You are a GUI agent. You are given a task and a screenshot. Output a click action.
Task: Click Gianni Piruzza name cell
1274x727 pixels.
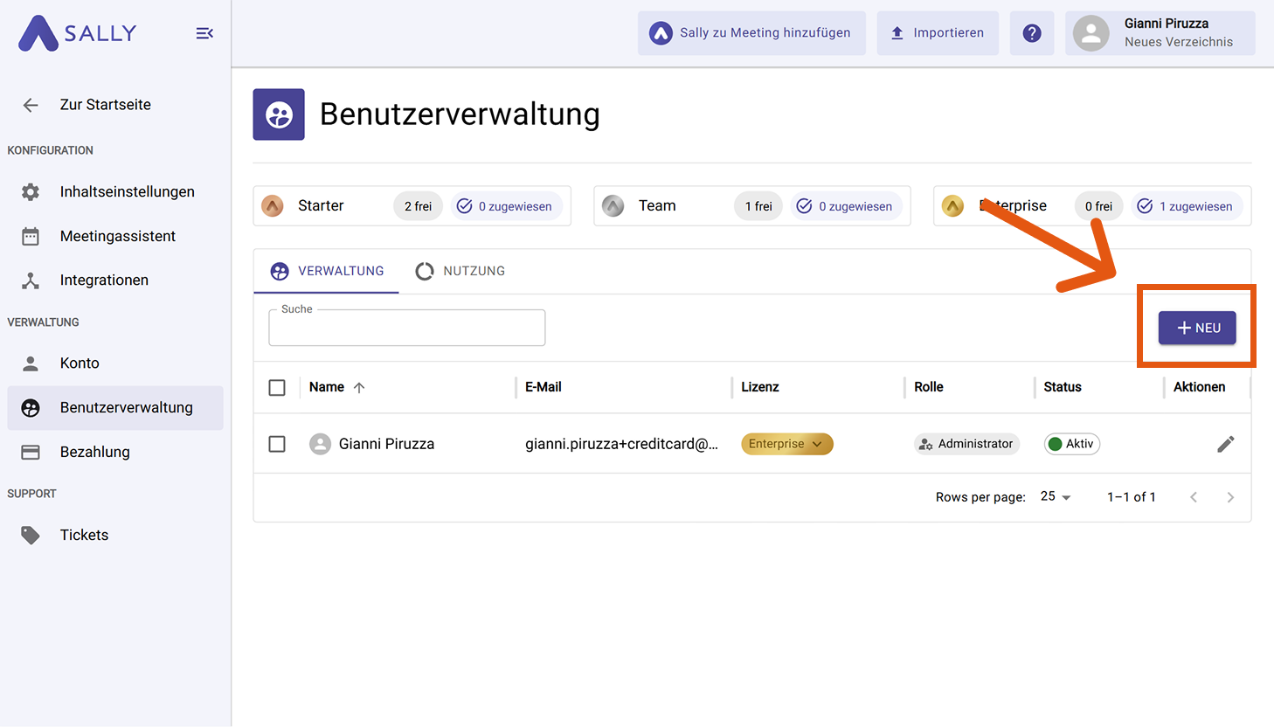point(386,444)
